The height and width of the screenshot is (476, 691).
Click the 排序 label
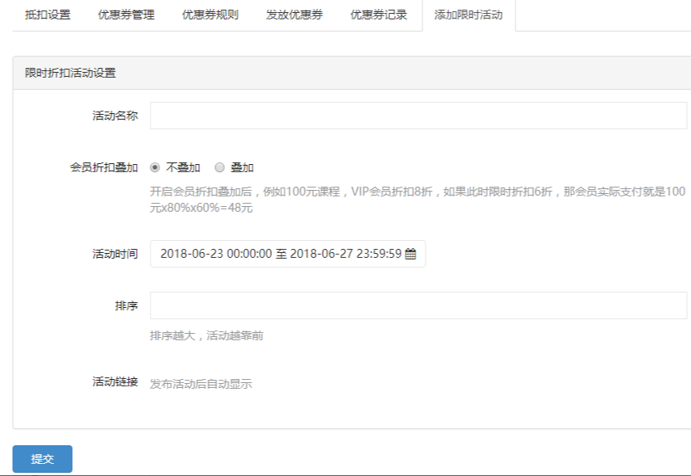pyautogui.click(x=126, y=305)
